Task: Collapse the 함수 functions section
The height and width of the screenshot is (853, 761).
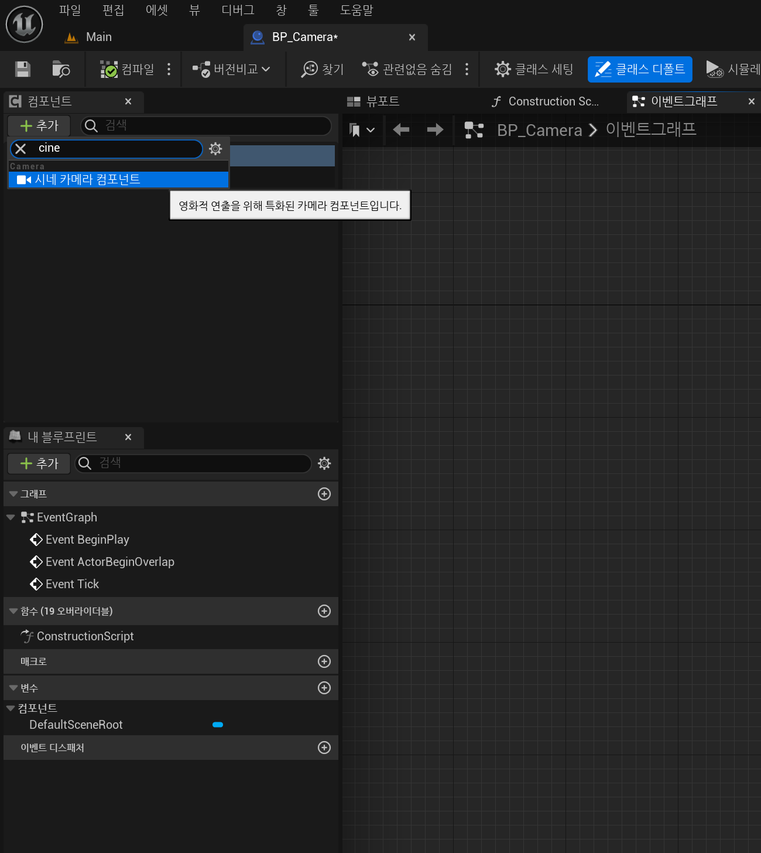Action: pyautogui.click(x=13, y=611)
